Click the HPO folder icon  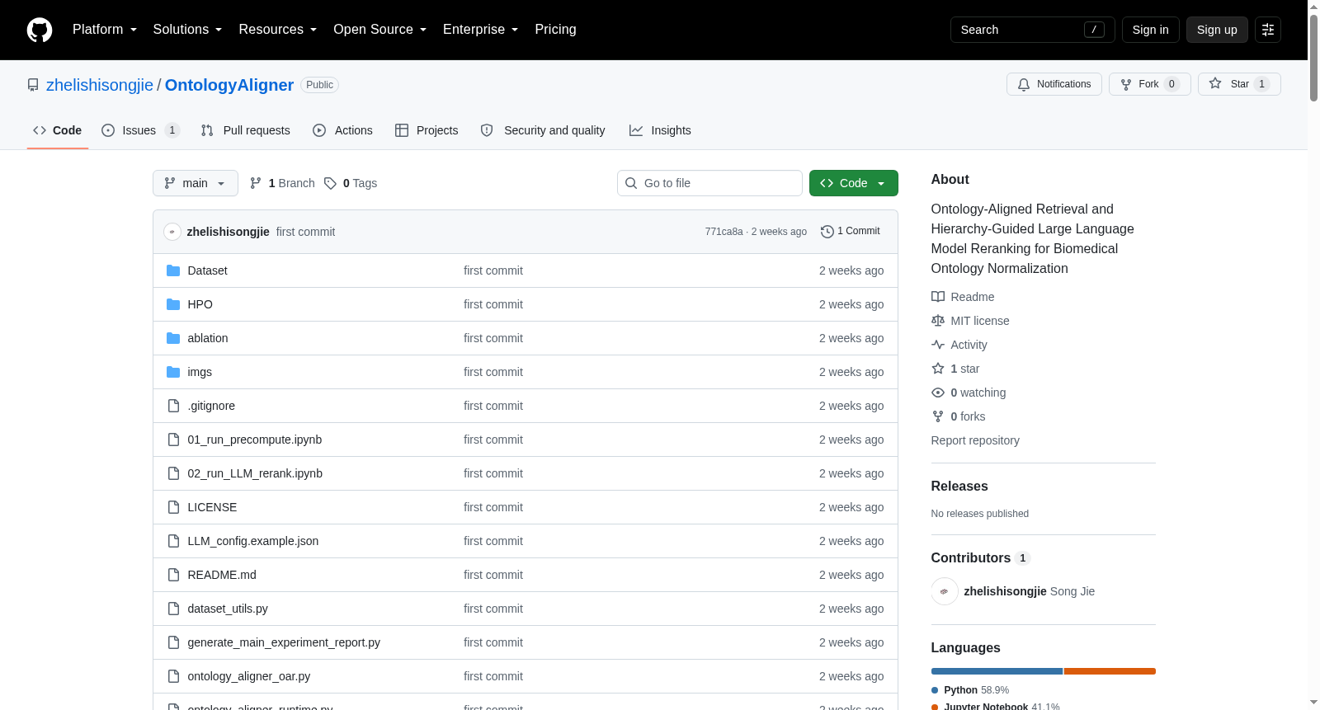click(x=173, y=304)
